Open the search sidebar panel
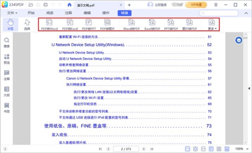252x153 pixels. [x=7, y=43]
